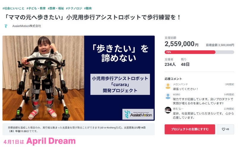Click the 「歩きたい」を諦めない banner panel
238x148 pixels.
pyautogui.click(x=120, y=78)
